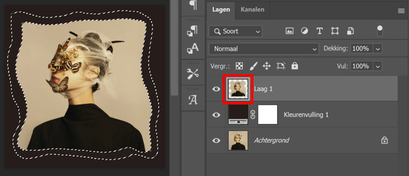The height and width of the screenshot is (176, 409).
Task: Click the lock all padlock icon
Action: 294,66
